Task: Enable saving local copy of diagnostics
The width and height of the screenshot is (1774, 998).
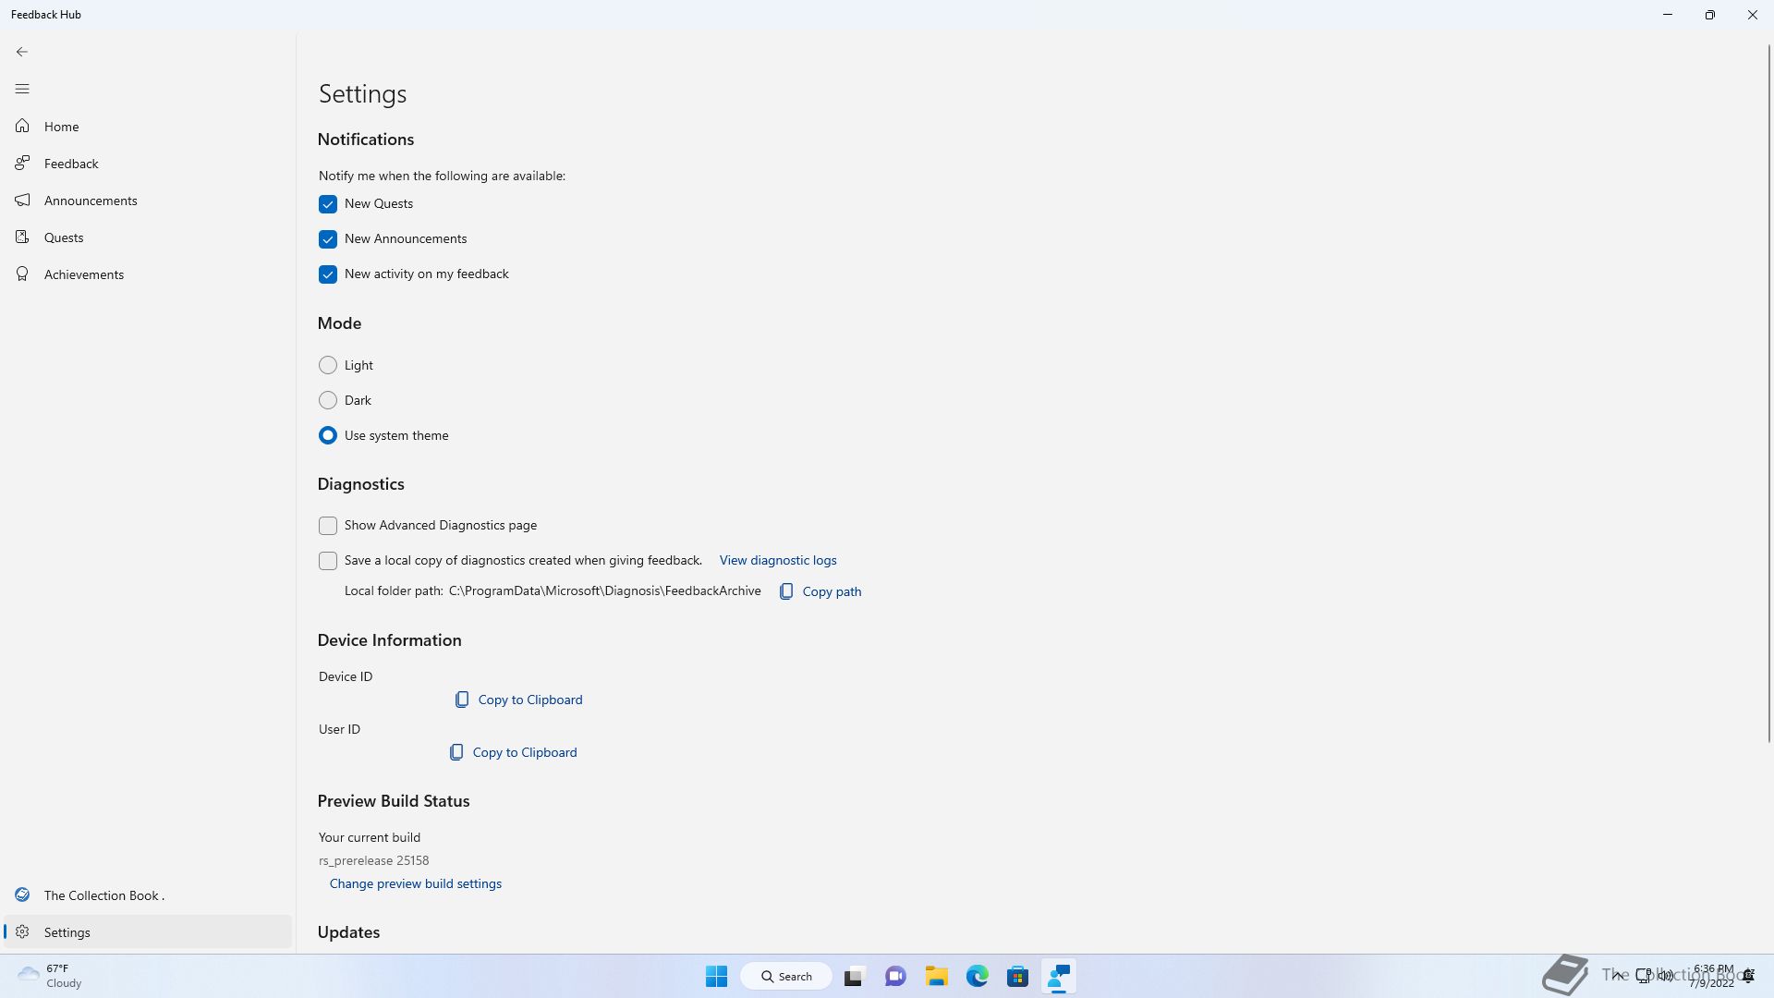Action: point(328,561)
